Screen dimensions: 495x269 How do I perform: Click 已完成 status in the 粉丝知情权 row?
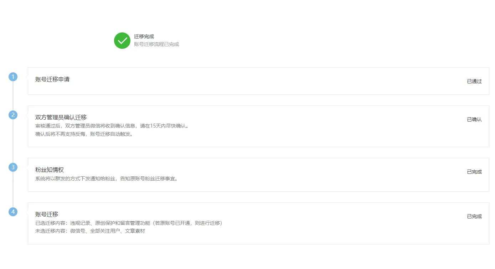click(x=474, y=172)
